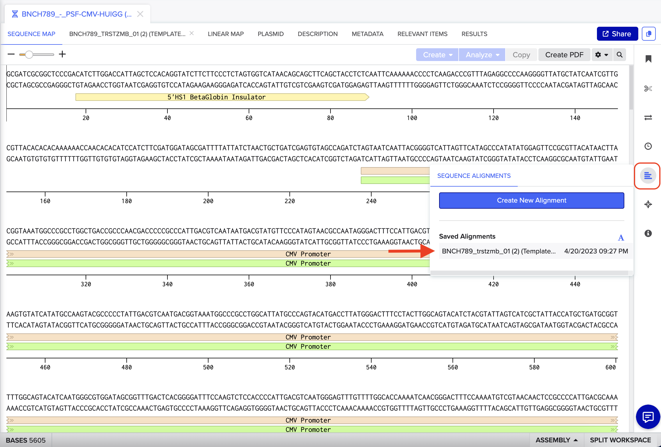The width and height of the screenshot is (661, 447).
Task: Expand the Create dropdown
Action: click(x=437, y=55)
